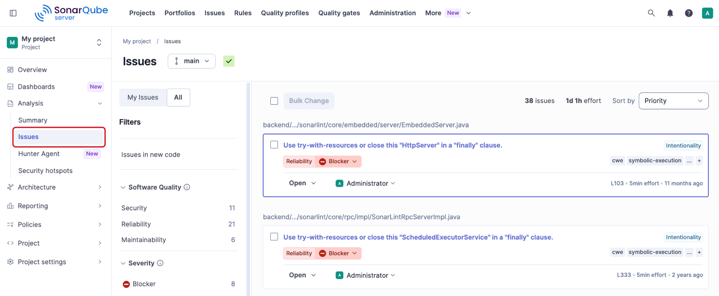
Task: Open Issues in the top navigation
Action: coord(214,13)
